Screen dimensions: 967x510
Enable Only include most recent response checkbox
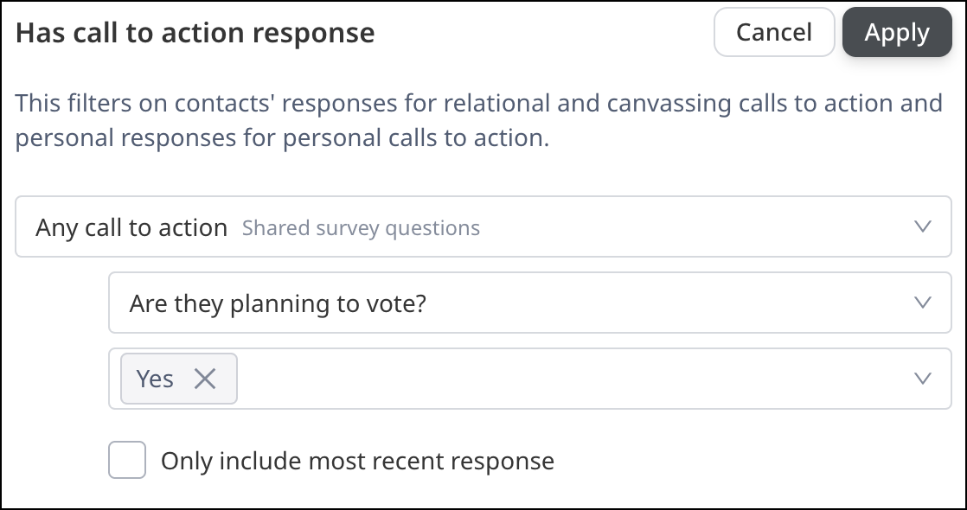point(127,459)
